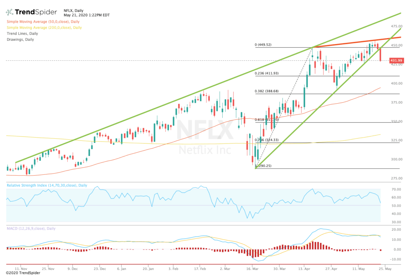Click the 3. Feb date label
410x278 pixels.
(x=173, y=269)
